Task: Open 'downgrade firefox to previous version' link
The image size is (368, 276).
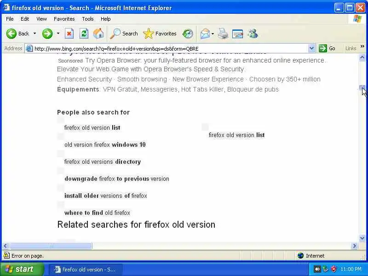Action: pos(117,179)
